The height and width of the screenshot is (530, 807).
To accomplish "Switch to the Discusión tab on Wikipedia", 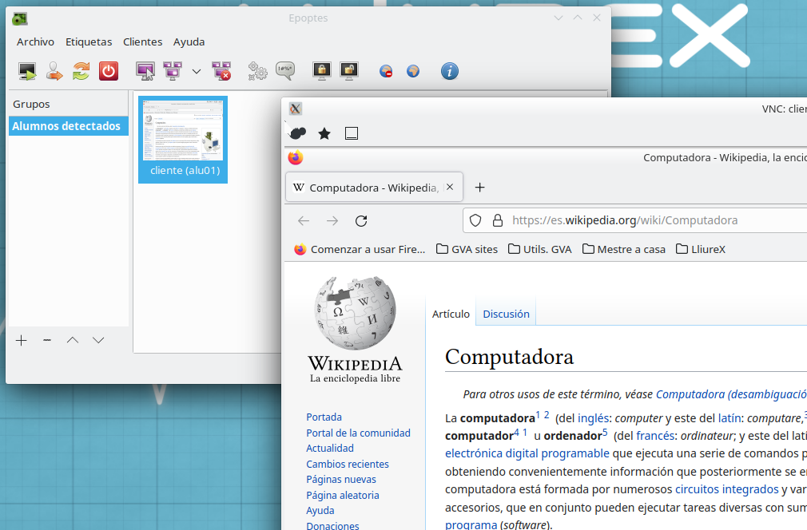I will (506, 314).
